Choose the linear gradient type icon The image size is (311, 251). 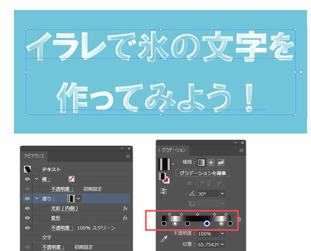tap(201, 163)
